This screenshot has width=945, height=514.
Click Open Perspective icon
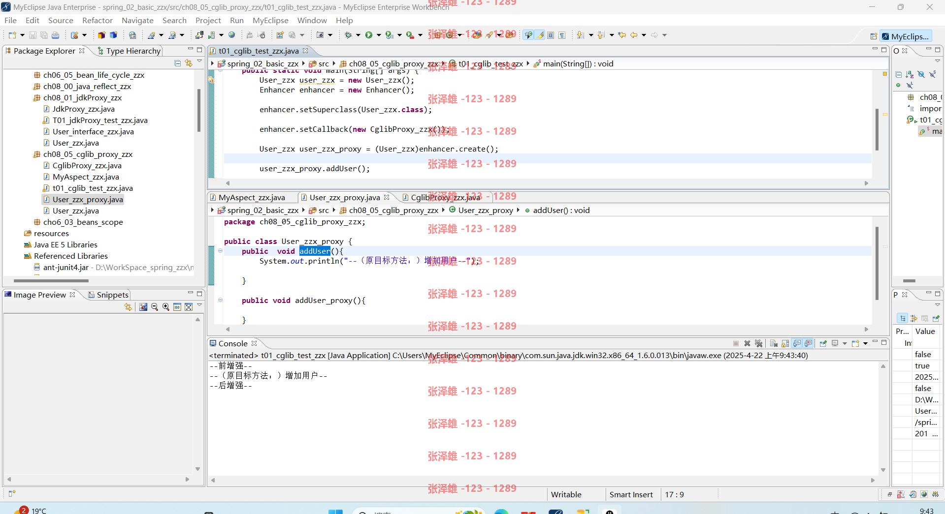pos(874,36)
